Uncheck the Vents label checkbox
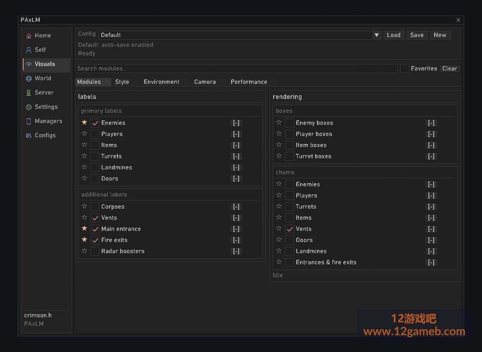Viewport: 482px width, 352px height. coord(95,218)
